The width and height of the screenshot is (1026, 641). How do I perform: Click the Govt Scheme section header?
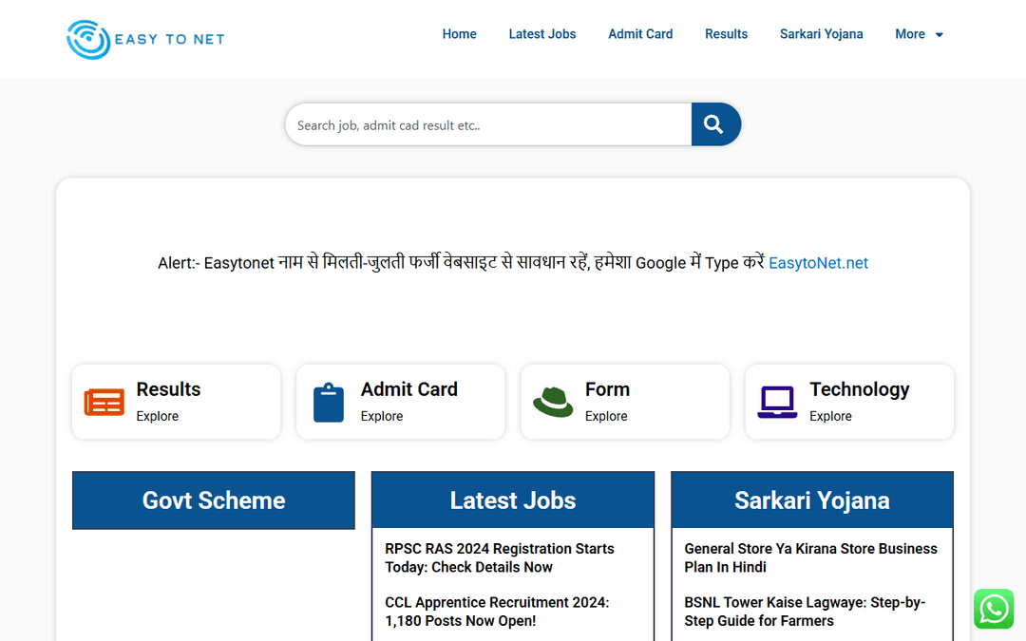[x=214, y=500]
